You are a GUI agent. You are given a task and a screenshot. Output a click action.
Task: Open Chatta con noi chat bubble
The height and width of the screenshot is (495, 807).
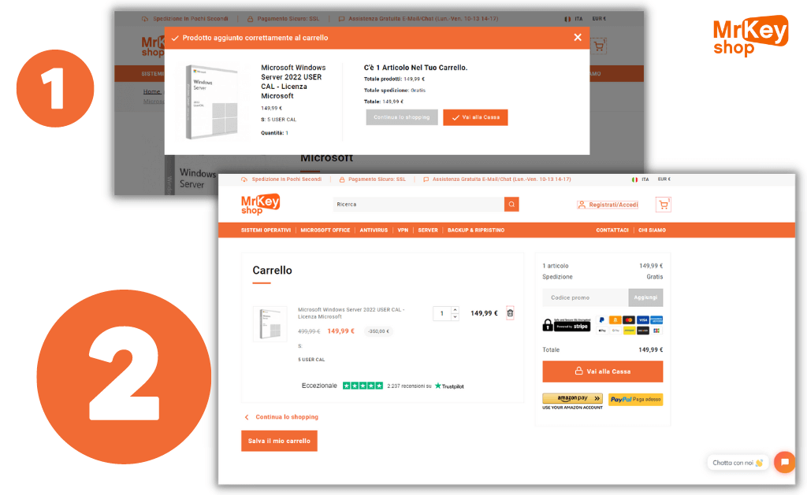click(x=738, y=463)
